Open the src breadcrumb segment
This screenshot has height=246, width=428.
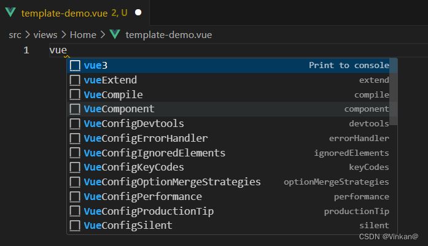click(x=15, y=35)
